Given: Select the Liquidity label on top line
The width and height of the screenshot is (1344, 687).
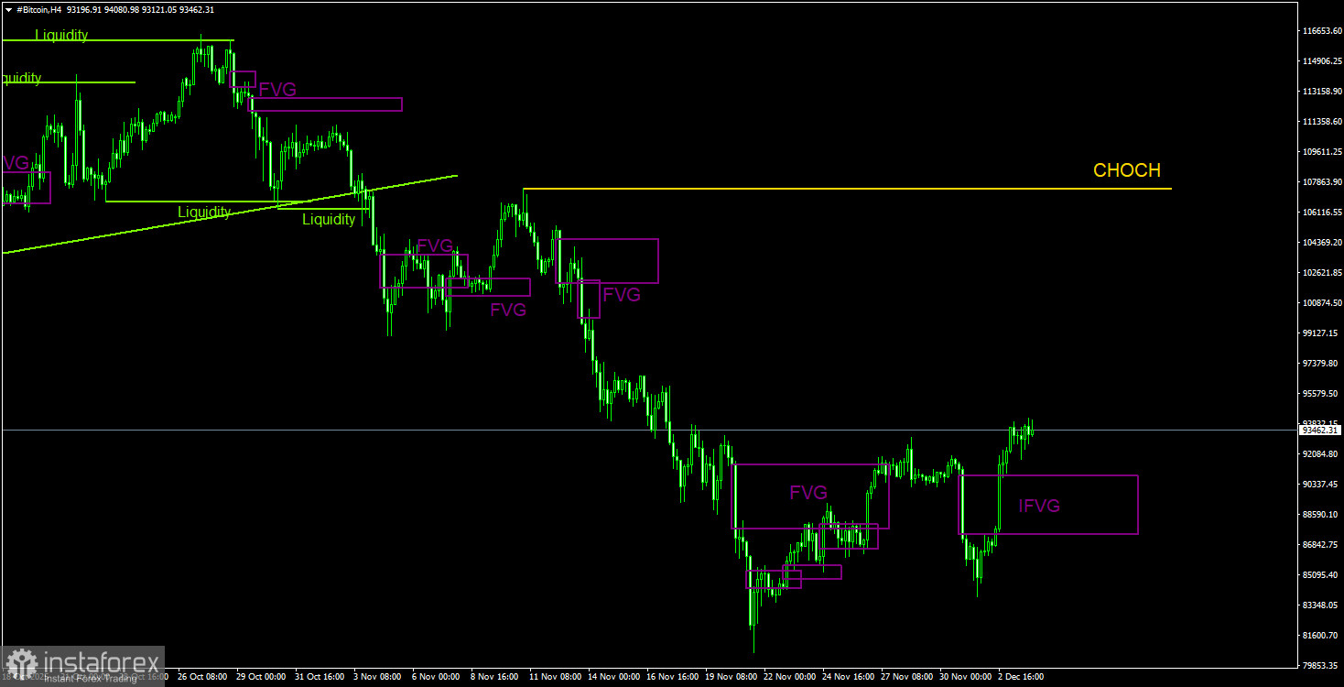Looking at the screenshot, I should [61, 35].
